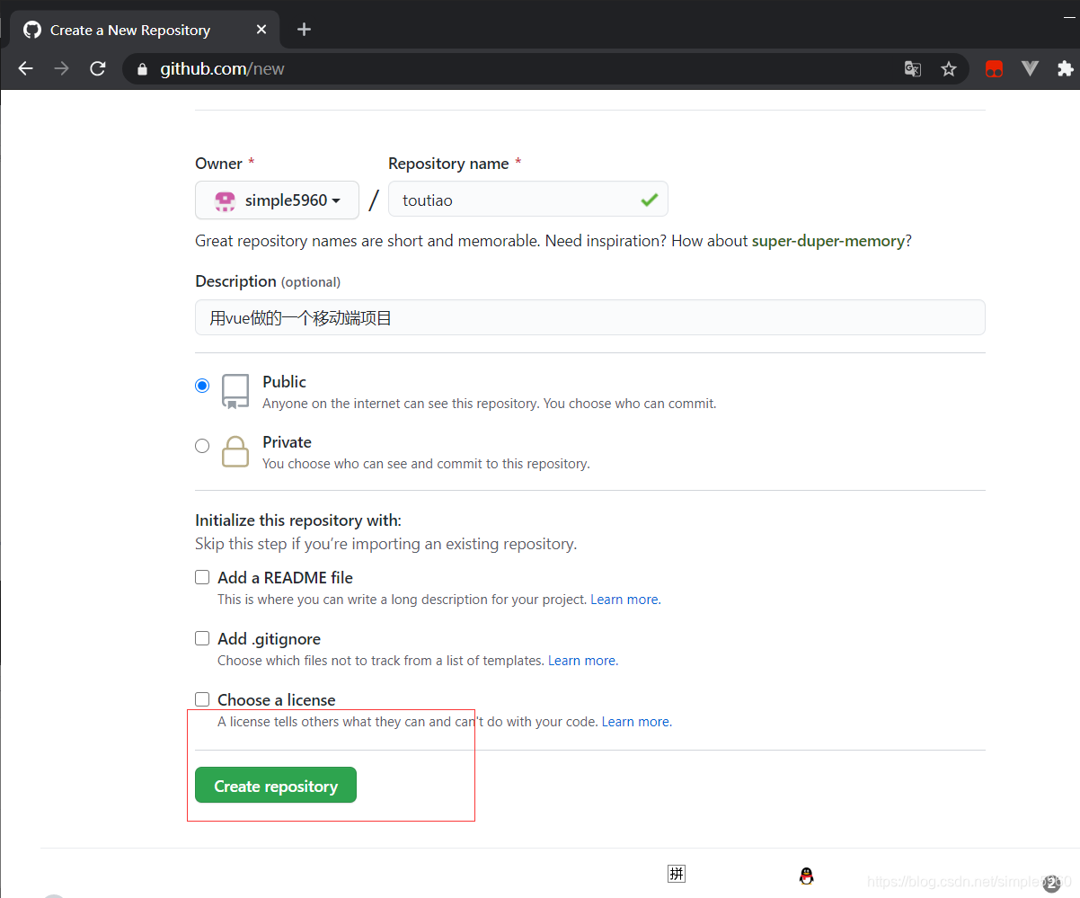Use suggested name super-duper-memory
Screen dimensions: 1080x898
pyautogui.click(x=828, y=241)
